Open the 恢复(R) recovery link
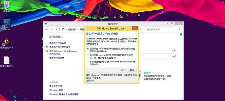This screenshot has height=101, width=225. [147, 72]
